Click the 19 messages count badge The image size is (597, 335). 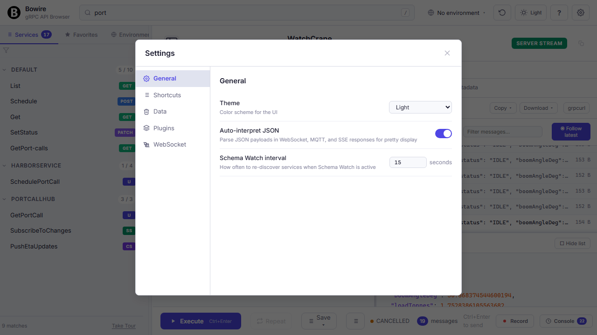pyautogui.click(x=423, y=321)
